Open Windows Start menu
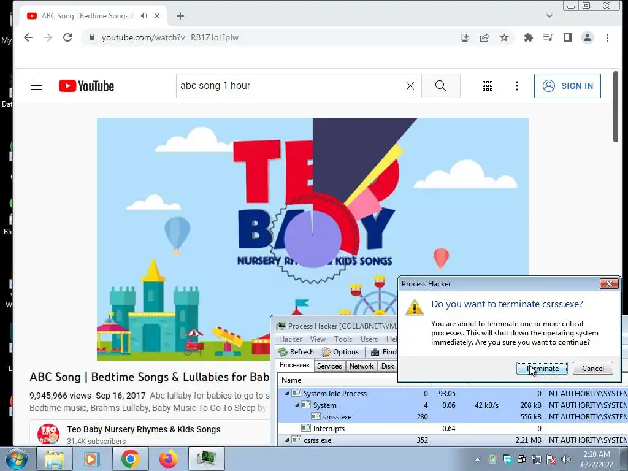Image resolution: width=628 pixels, height=471 pixels. pyautogui.click(x=16, y=459)
